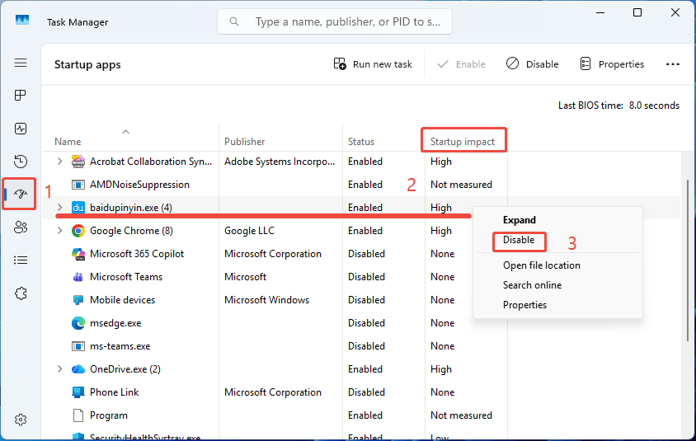
Task: Choose Open file location in context menu
Action: coord(542,265)
